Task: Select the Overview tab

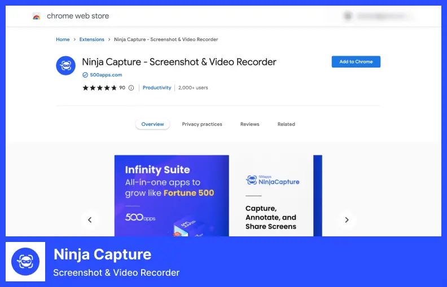Action: [x=152, y=124]
